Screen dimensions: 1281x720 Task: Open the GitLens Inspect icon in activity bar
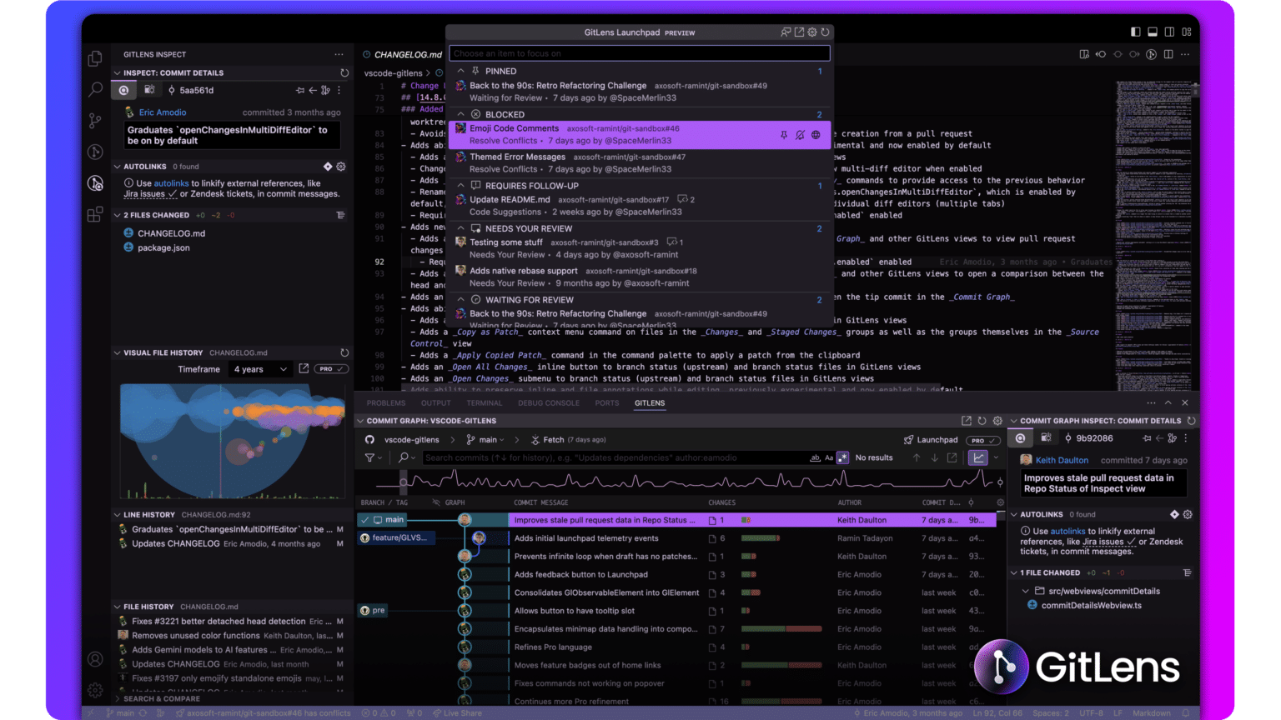coord(94,183)
